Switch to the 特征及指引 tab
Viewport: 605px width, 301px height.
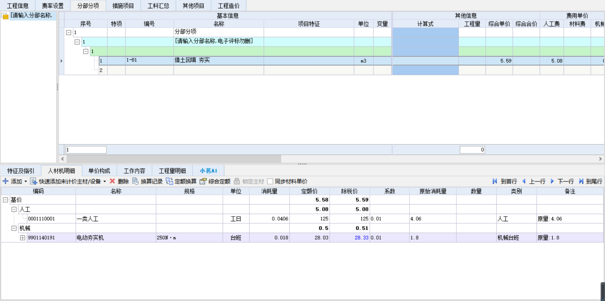(x=21, y=171)
